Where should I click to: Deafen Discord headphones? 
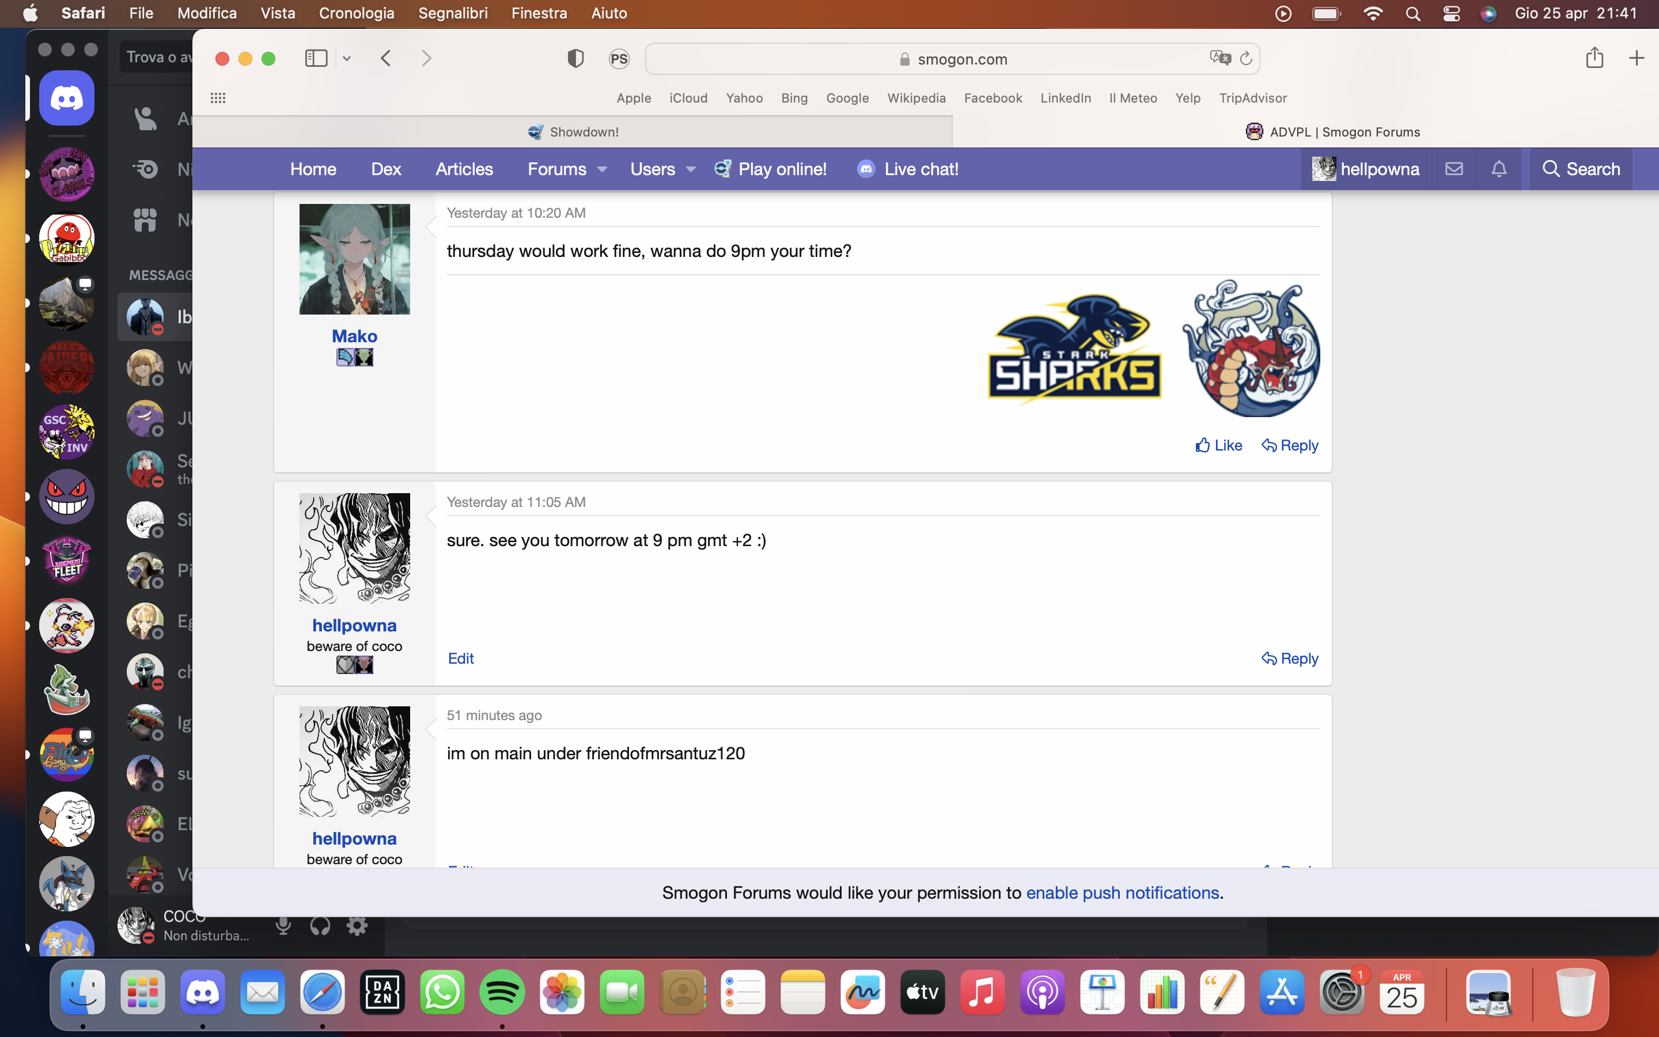[320, 926]
